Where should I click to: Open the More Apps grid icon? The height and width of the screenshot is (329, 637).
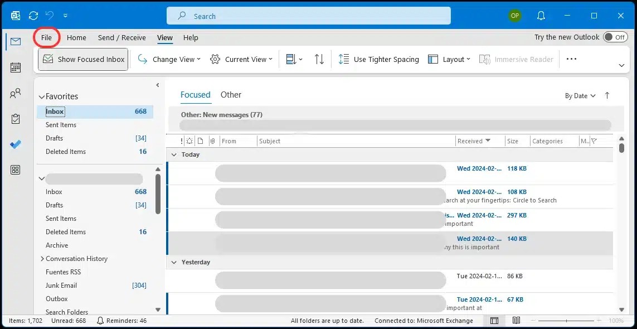16,170
